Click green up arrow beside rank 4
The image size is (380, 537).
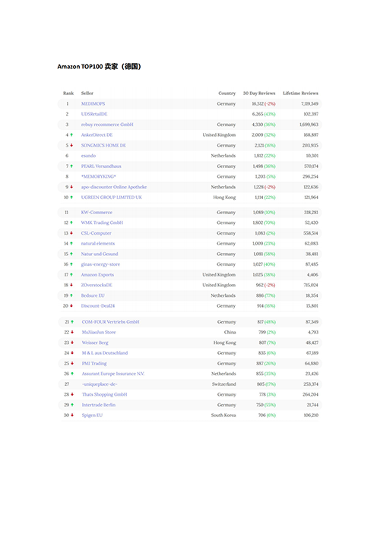click(x=71, y=135)
